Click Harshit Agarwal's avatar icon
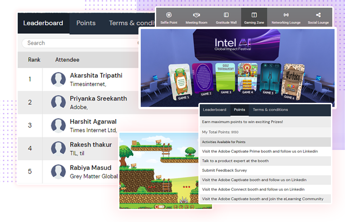345x222 pixels. tap(58, 125)
